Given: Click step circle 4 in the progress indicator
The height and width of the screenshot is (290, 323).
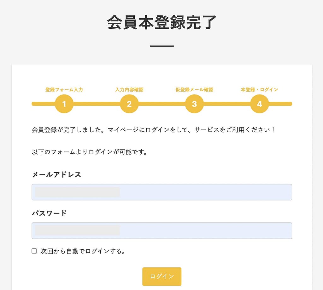Looking at the screenshot, I should (259, 104).
